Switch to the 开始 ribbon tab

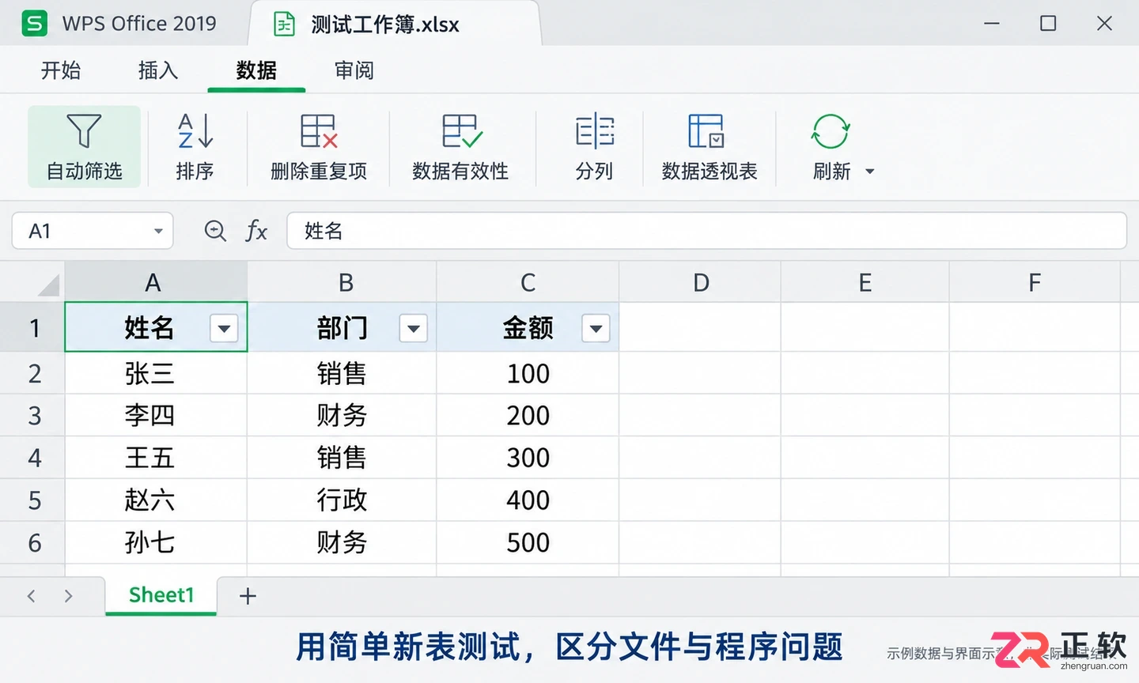coord(61,70)
